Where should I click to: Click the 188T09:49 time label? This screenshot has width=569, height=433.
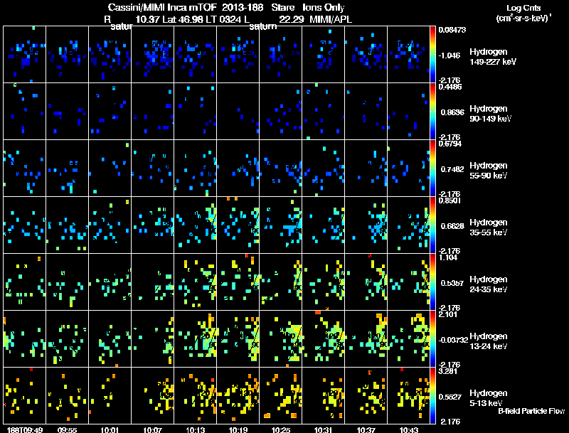click(x=25, y=429)
